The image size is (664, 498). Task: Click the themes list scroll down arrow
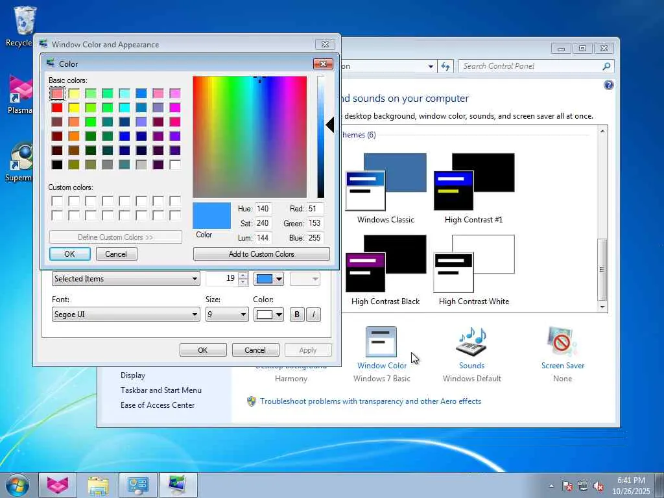tap(602, 307)
